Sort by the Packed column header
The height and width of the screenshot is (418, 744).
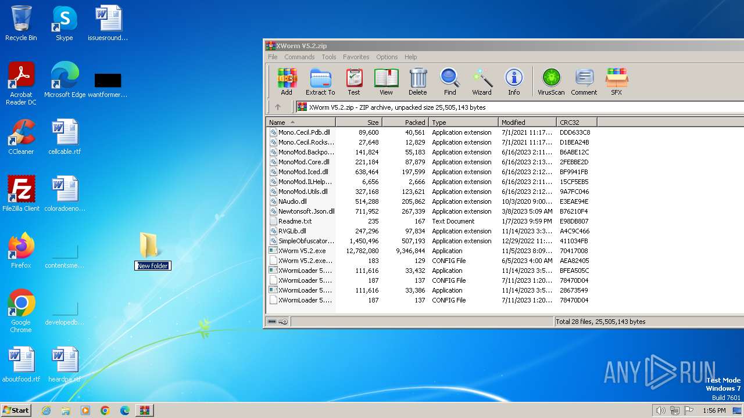click(x=406, y=122)
